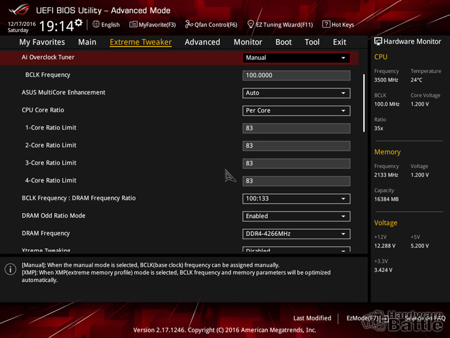Click the ROG logo icon
This screenshot has height=338, width=450.
pos(19,10)
